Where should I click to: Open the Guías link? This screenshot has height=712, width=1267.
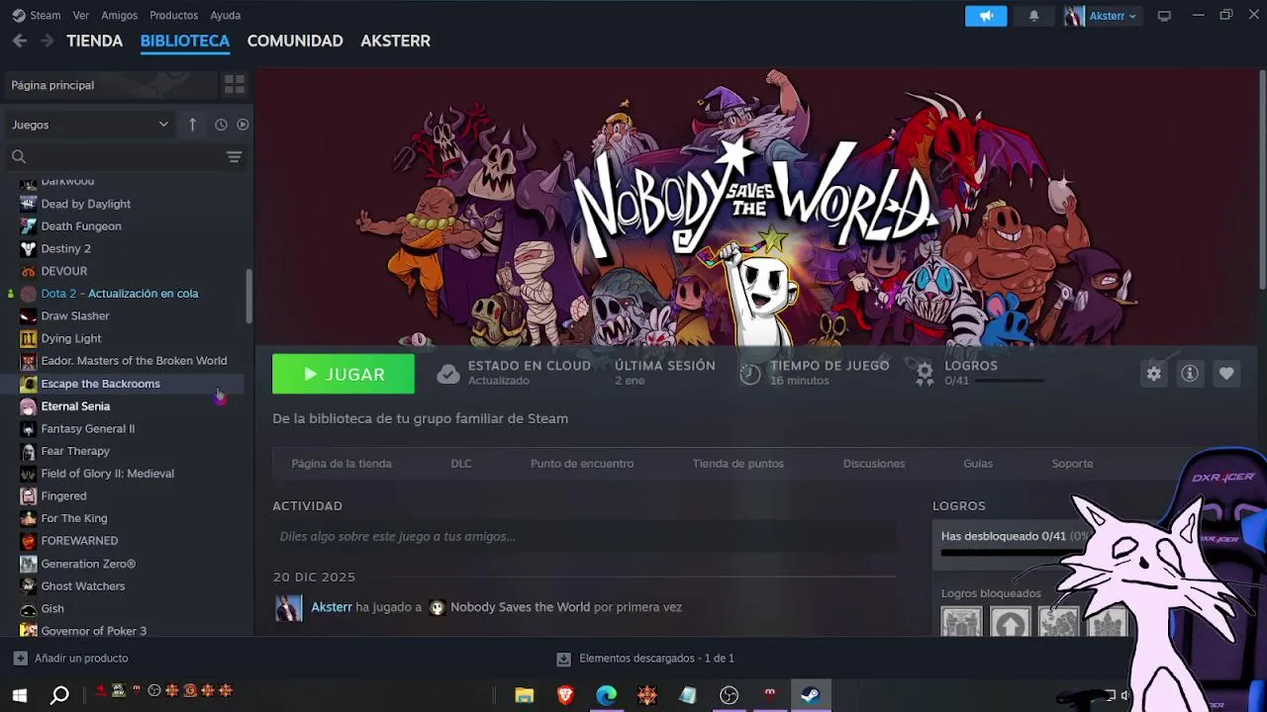tap(978, 464)
